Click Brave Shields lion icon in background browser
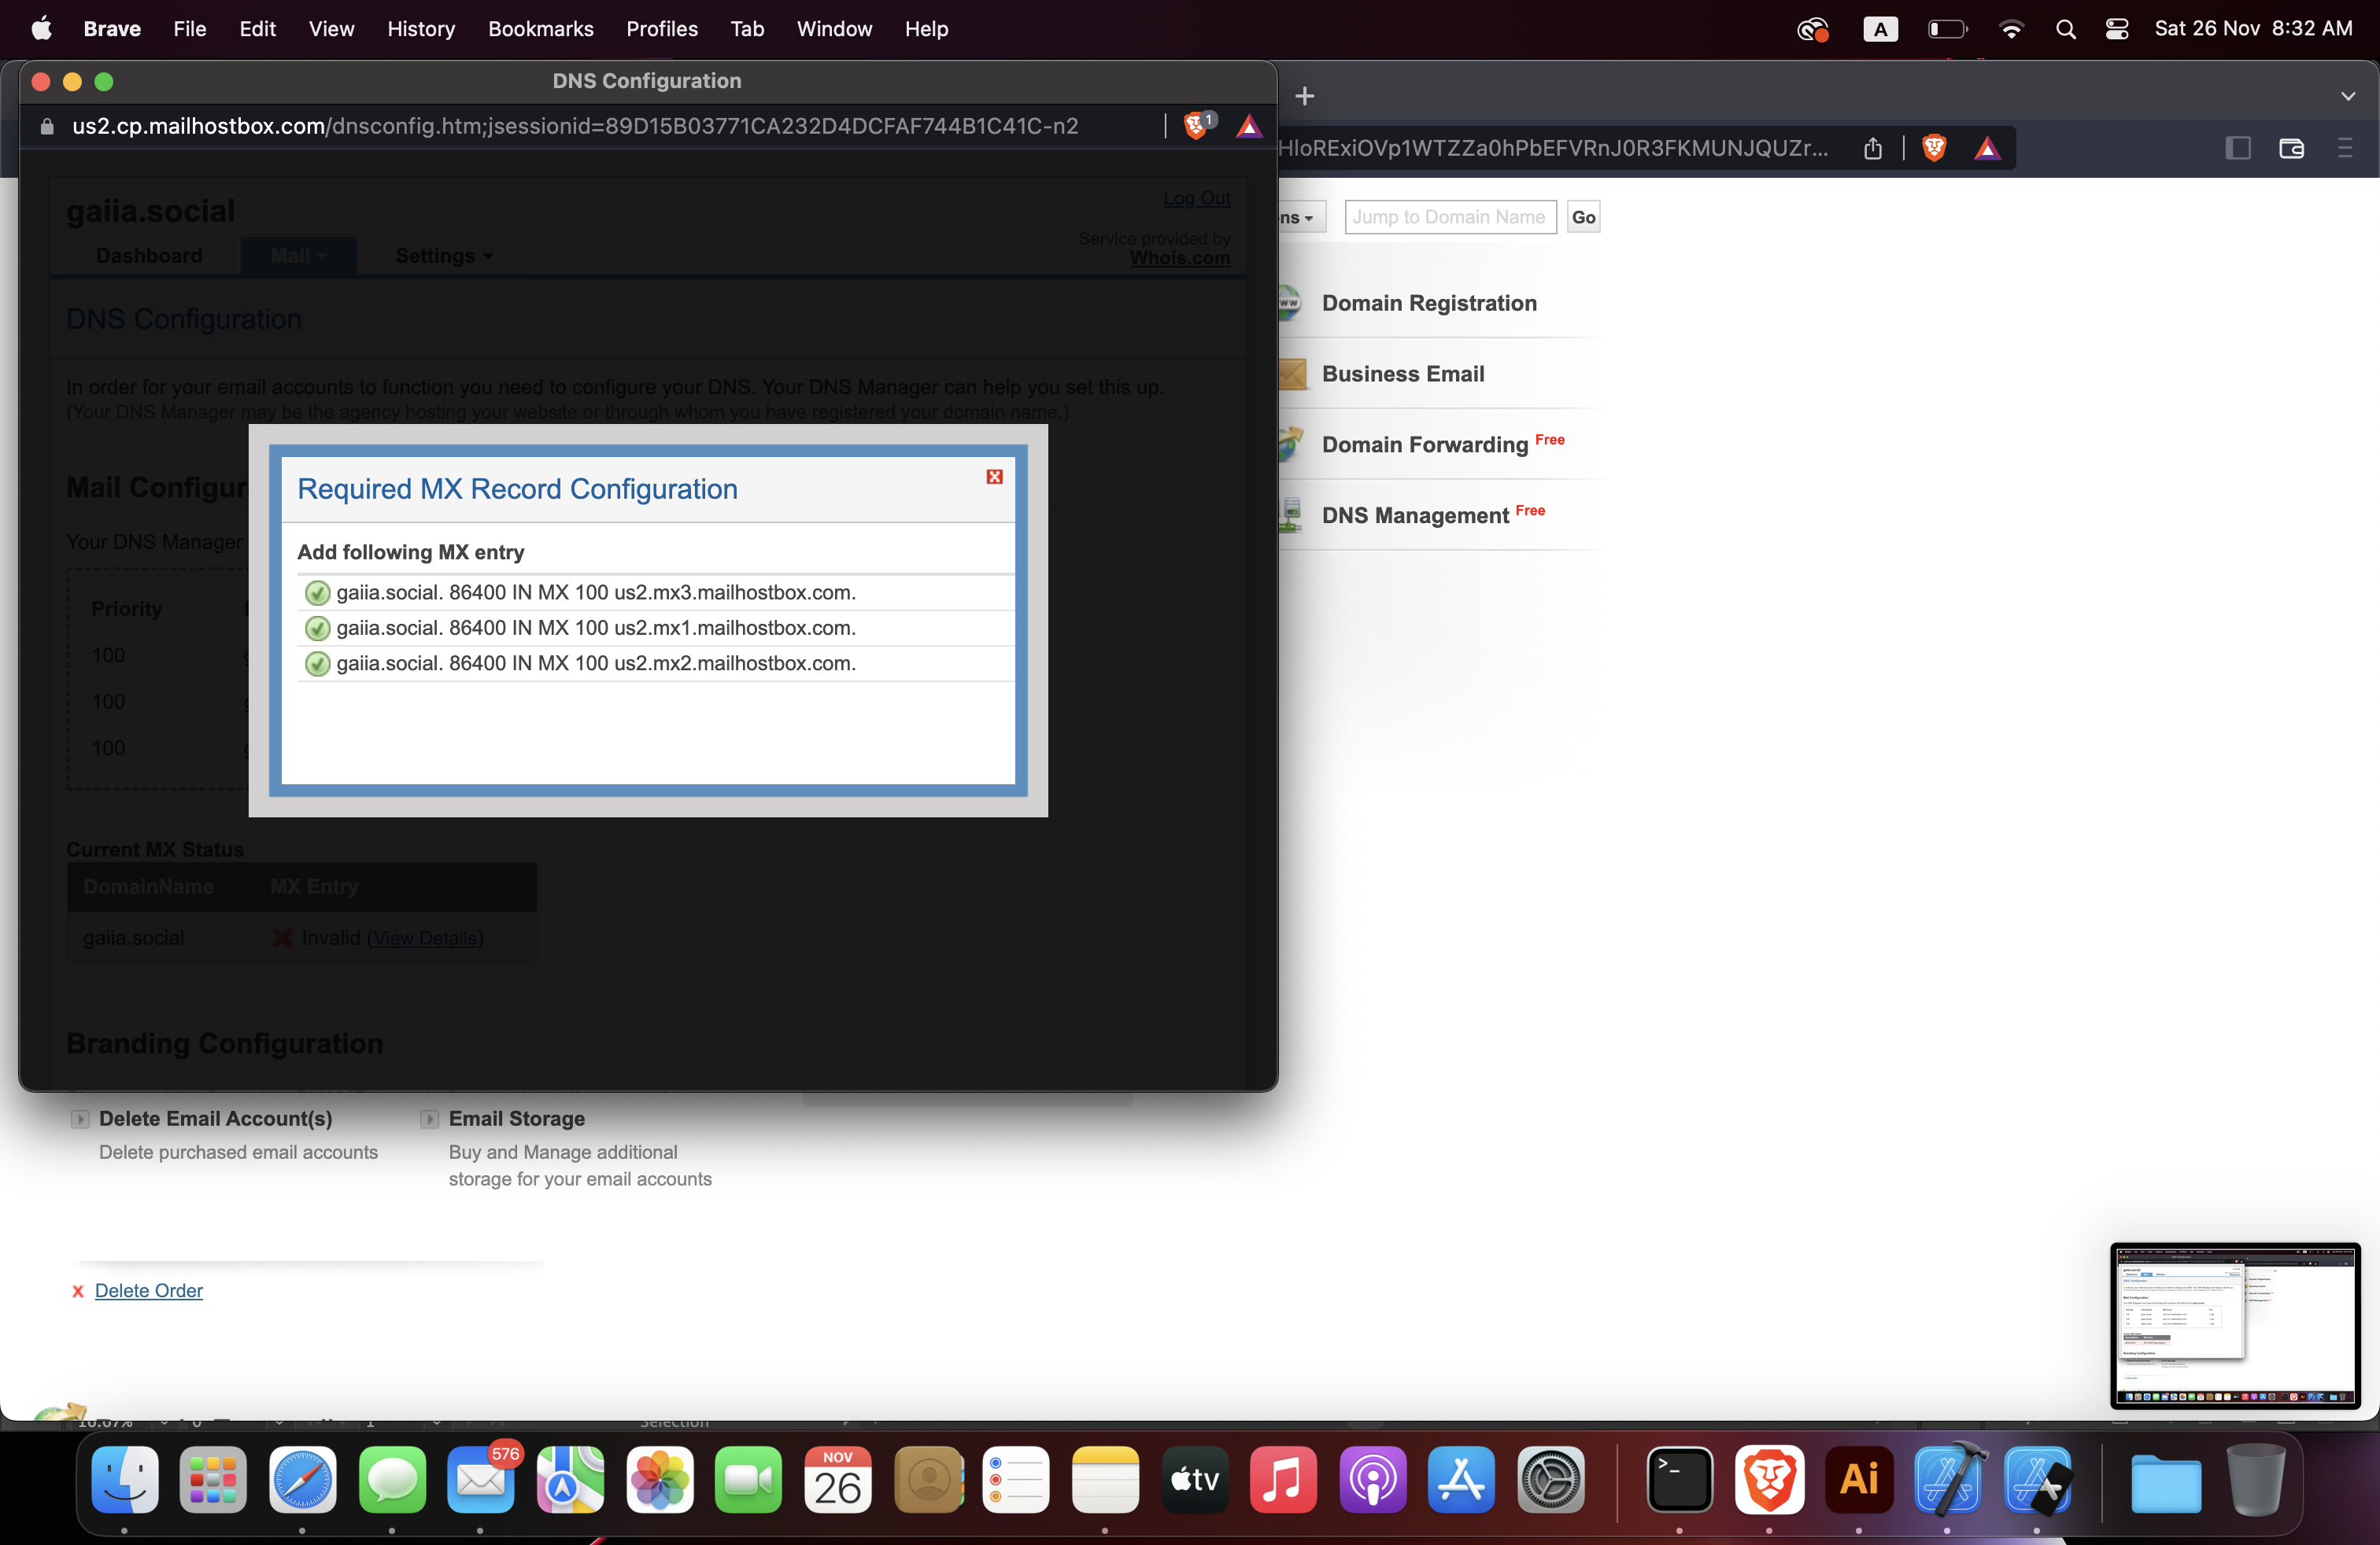This screenshot has width=2380, height=1545. point(1934,149)
